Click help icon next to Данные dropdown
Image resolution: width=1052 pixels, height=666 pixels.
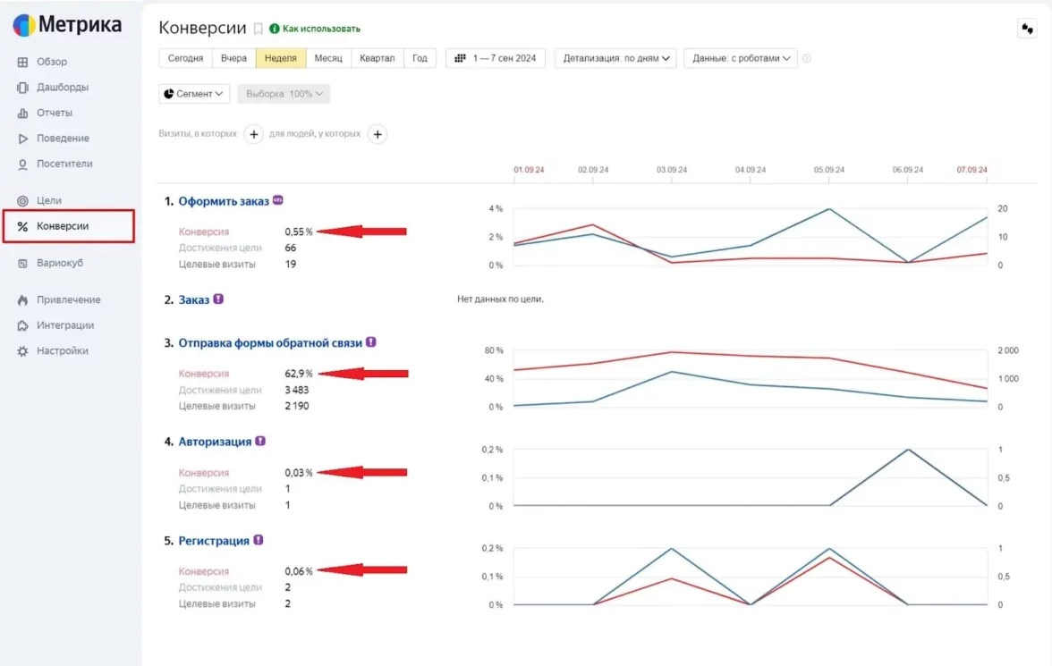pyautogui.click(x=807, y=58)
